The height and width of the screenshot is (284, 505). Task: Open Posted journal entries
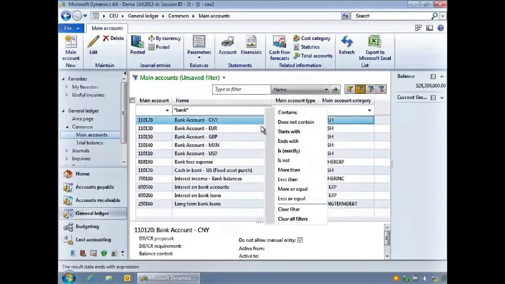pyautogui.click(x=137, y=45)
